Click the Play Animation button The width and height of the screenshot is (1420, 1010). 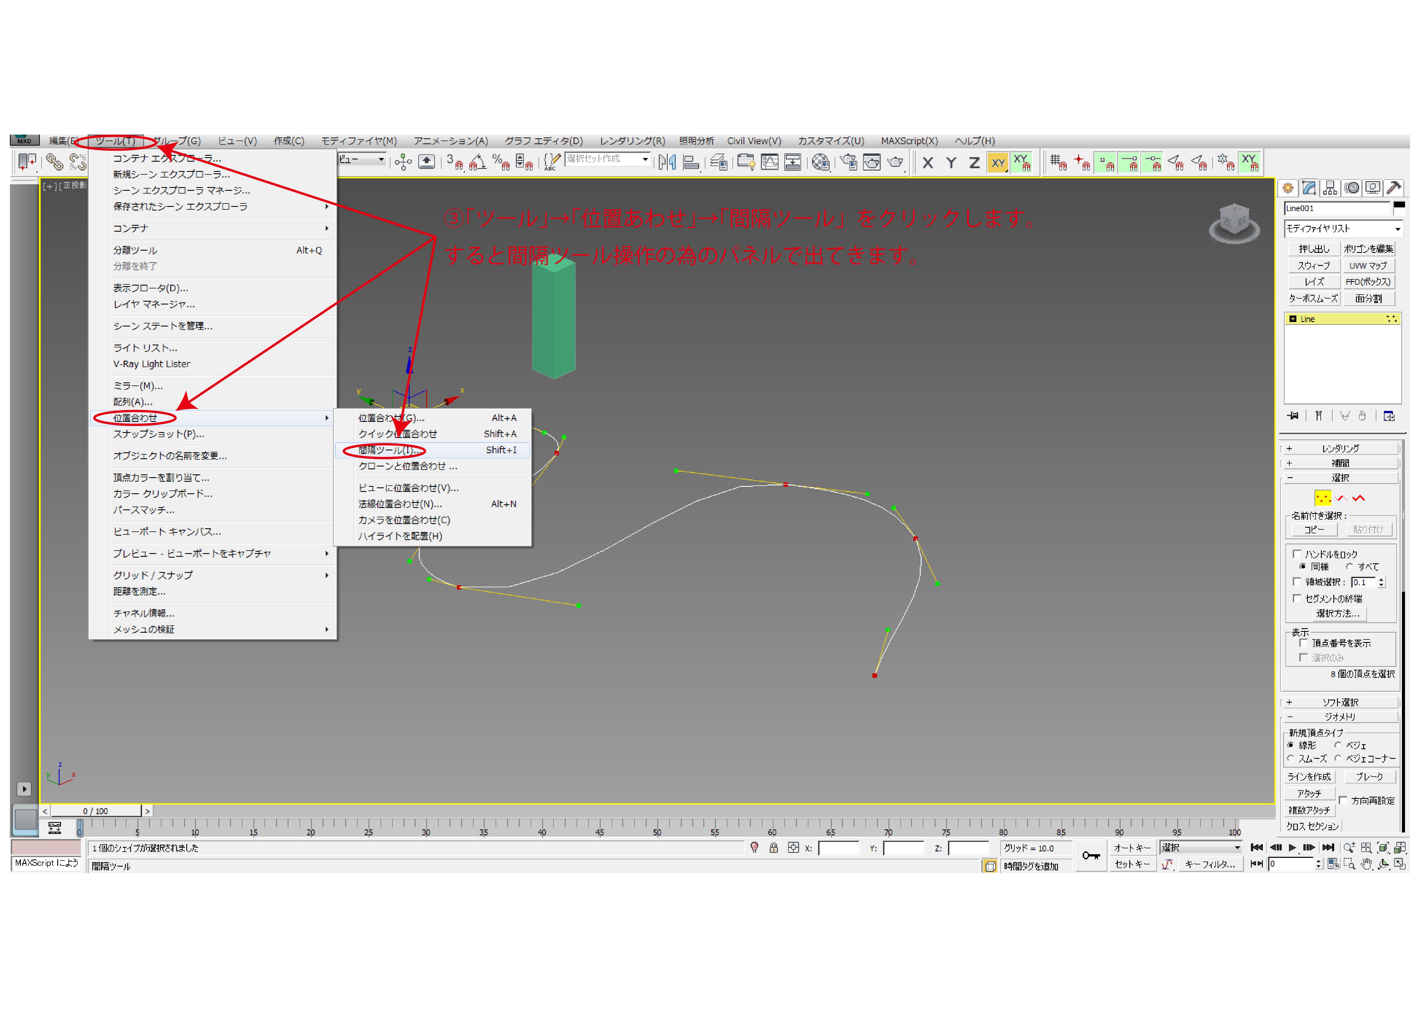pos(1292,848)
